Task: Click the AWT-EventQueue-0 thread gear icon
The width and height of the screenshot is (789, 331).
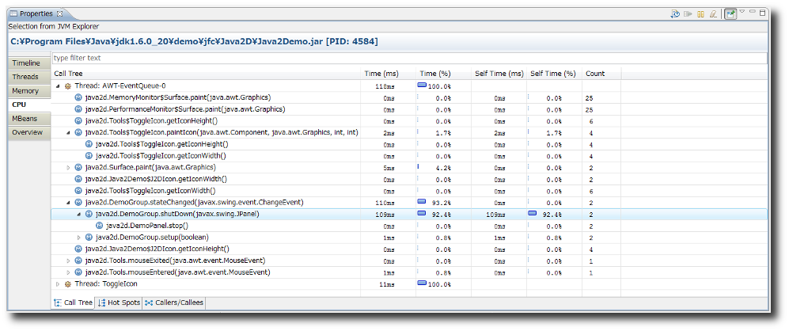Action: [68, 86]
